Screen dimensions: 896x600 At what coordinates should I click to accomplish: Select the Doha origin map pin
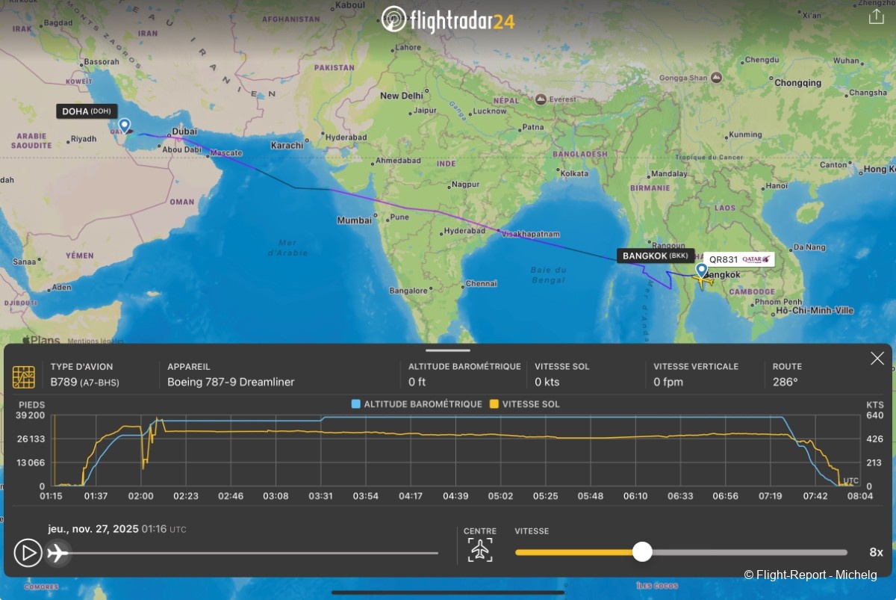coord(124,125)
